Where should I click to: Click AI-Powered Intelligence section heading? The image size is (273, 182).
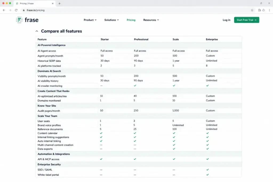coord(51,45)
